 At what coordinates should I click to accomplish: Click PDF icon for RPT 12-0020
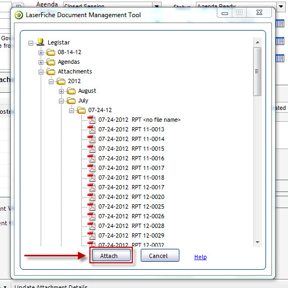[92, 197]
